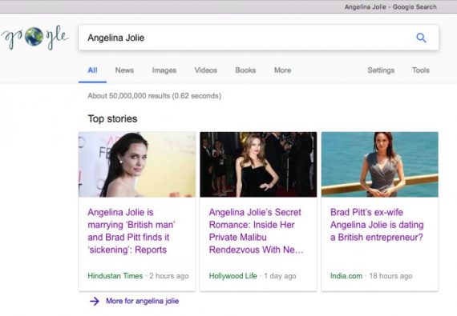The height and width of the screenshot is (316, 457).
Task: Read 'Angelina Jolie is marrying British man' story
Action: pos(131,231)
